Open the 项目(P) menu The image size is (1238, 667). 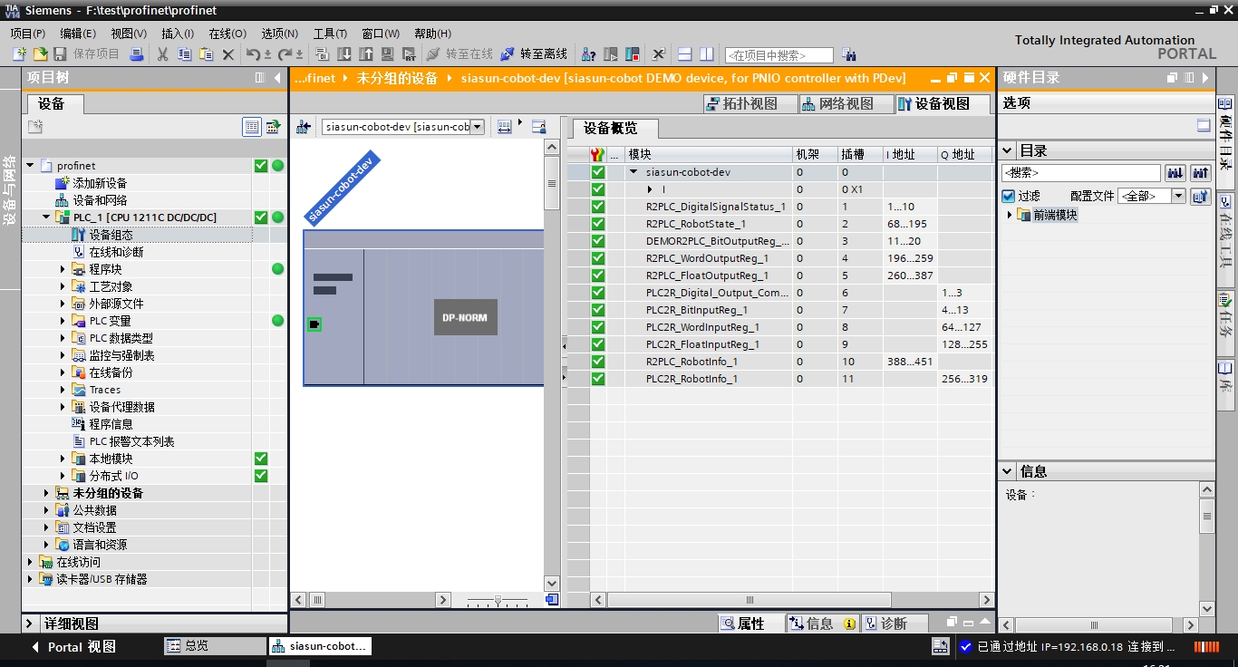pyautogui.click(x=30, y=34)
